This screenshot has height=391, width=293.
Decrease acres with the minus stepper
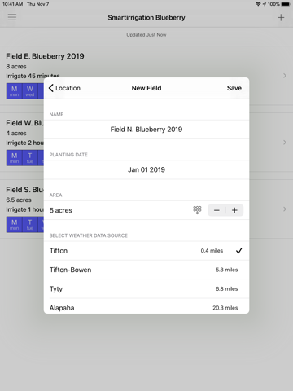click(216, 210)
